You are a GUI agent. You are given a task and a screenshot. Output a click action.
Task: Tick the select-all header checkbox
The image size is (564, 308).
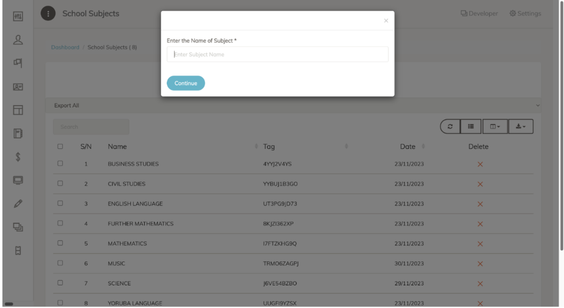pos(60,146)
